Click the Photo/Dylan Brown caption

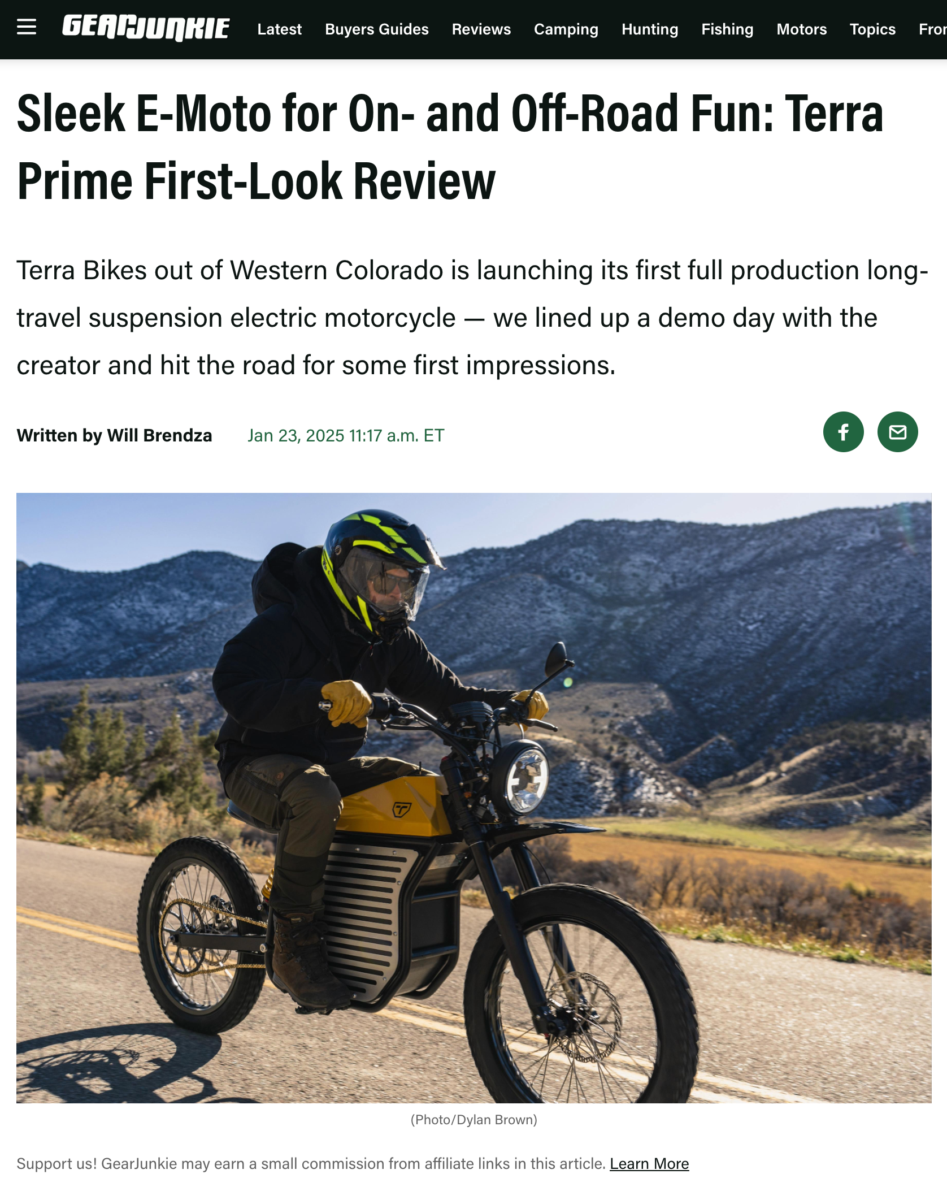coord(473,1119)
